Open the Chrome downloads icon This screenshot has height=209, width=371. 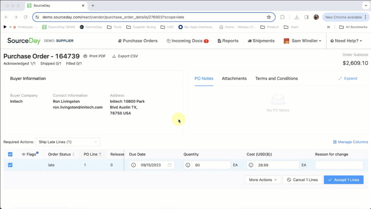[x=297, y=17]
